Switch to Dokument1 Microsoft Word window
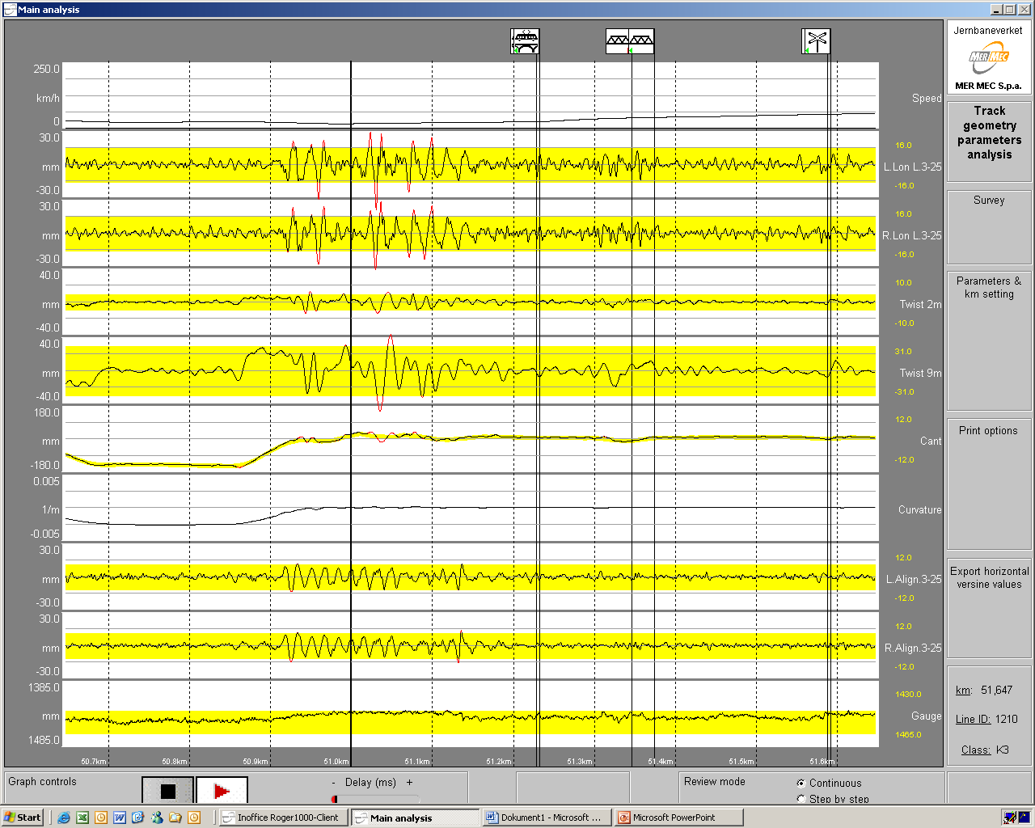The width and height of the screenshot is (1035, 828). click(547, 817)
